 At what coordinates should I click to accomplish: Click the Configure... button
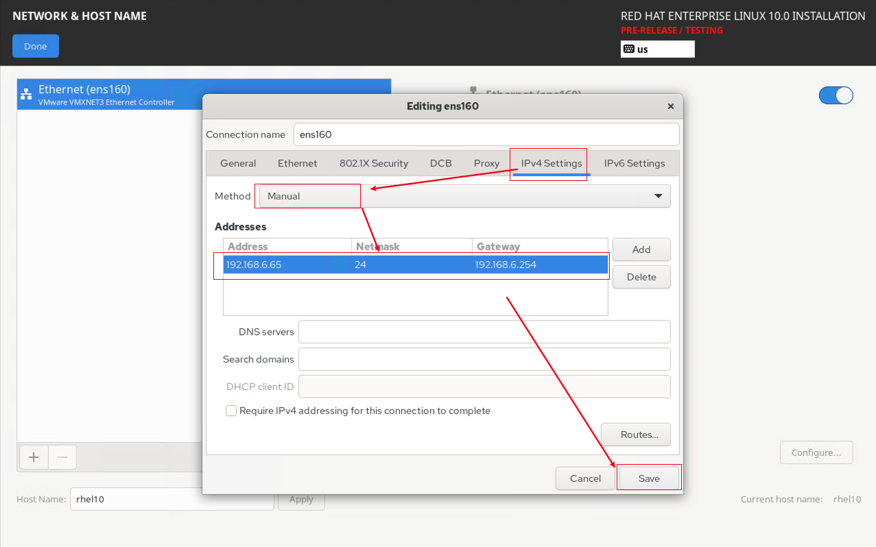(x=816, y=452)
